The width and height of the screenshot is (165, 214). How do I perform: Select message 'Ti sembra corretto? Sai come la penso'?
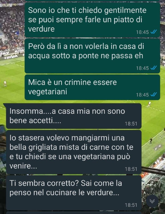tap(74, 193)
